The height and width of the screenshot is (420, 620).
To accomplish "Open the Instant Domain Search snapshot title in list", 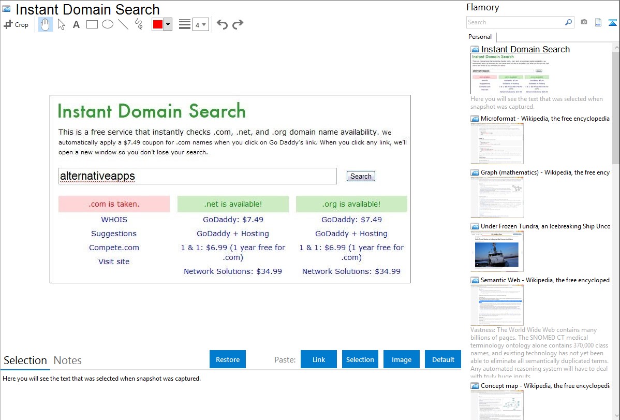I will click(x=525, y=50).
